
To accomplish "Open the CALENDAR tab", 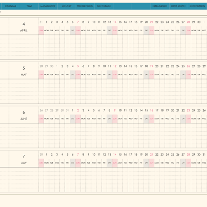I will pos(10,6).
